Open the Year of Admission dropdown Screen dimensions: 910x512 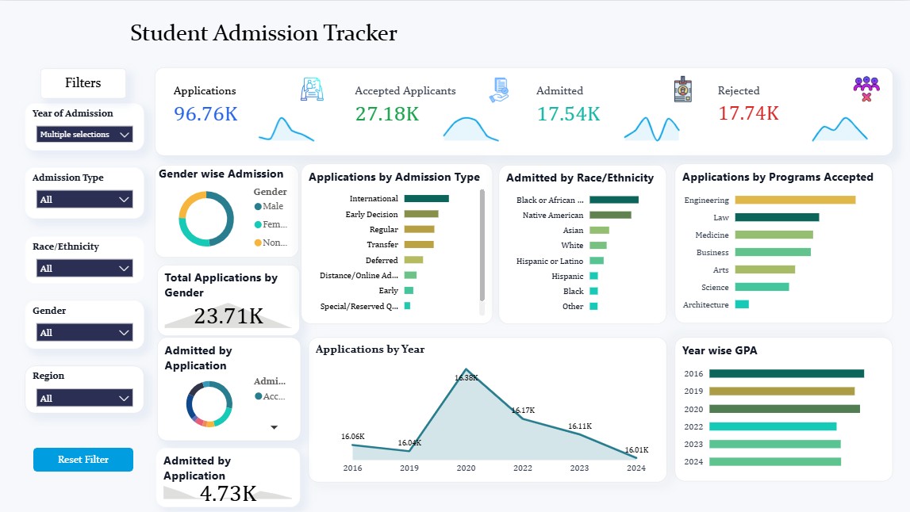[x=85, y=134]
